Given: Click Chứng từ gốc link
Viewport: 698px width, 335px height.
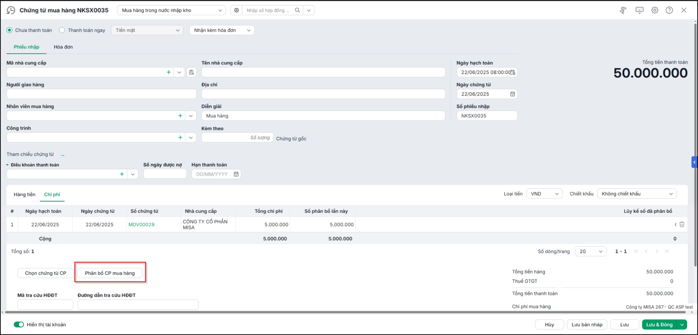Looking at the screenshot, I should 291,139.
